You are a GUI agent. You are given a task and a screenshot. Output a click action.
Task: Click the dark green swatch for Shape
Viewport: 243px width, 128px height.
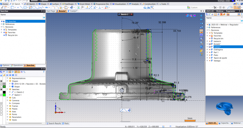click(x=4, y=86)
